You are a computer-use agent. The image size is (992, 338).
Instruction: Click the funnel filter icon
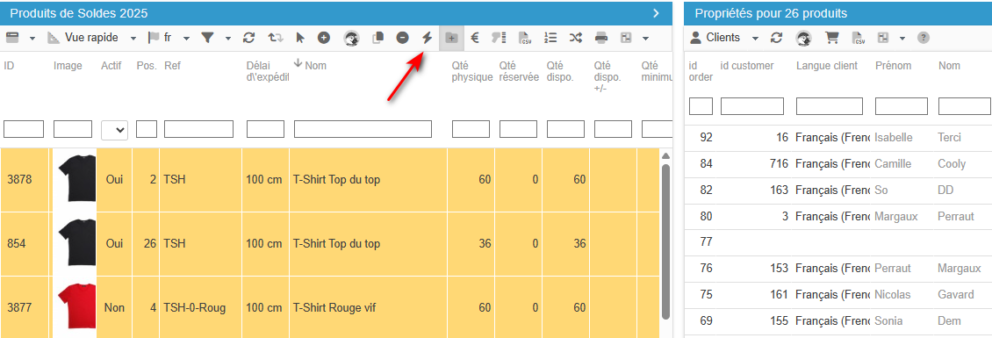pyautogui.click(x=207, y=38)
